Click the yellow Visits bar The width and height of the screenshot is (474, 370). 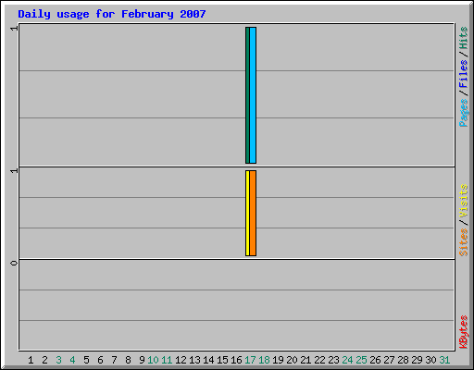[x=247, y=213]
